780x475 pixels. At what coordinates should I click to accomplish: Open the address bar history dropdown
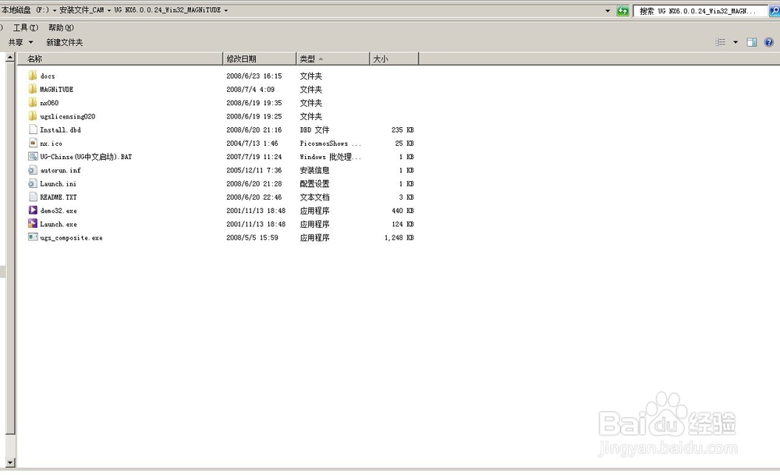click(x=608, y=10)
